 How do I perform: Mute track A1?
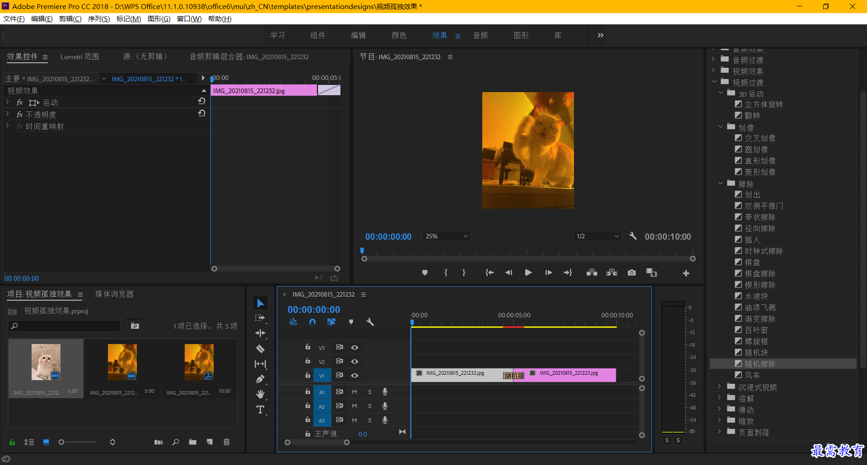point(354,392)
